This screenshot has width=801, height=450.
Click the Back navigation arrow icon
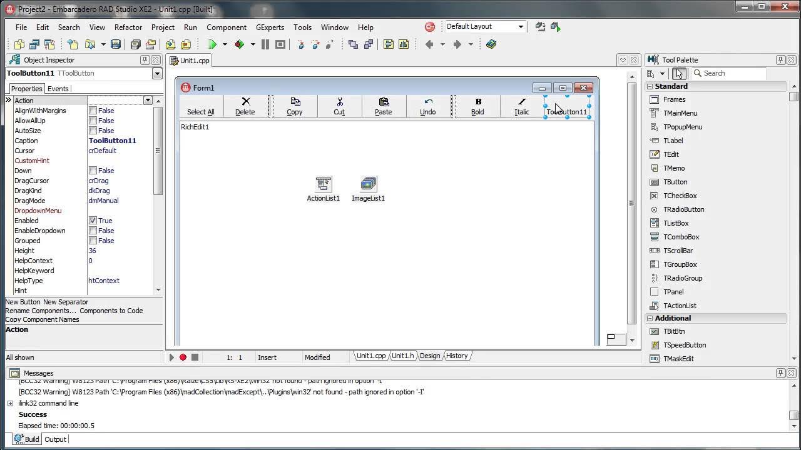pos(429,44)
